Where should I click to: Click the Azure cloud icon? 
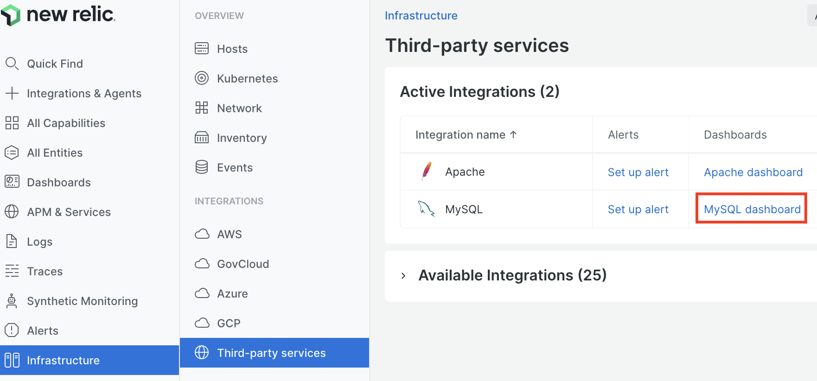click(x=202, y=293)
